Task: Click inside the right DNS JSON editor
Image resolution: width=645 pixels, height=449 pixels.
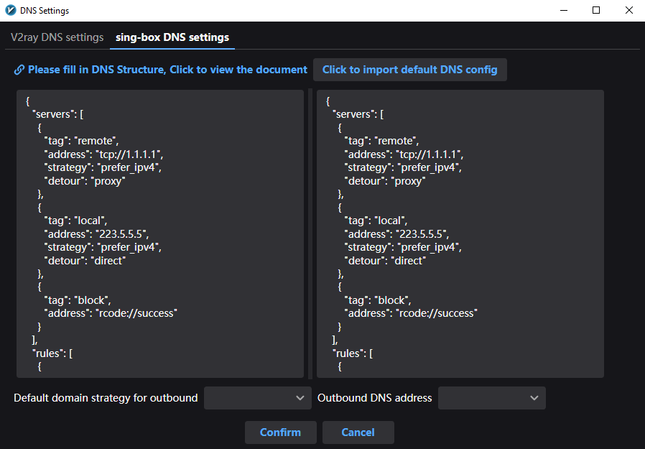Action: 460,233
